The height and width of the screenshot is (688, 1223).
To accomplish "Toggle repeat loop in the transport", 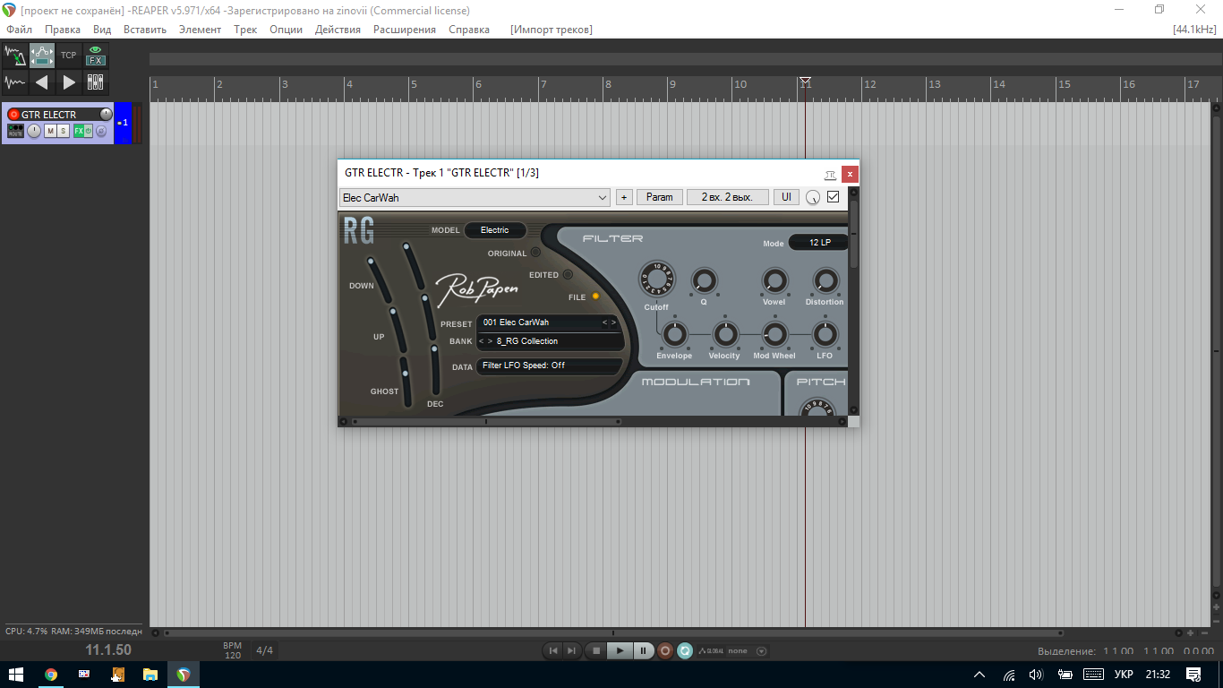I will [x=685, y=651].
